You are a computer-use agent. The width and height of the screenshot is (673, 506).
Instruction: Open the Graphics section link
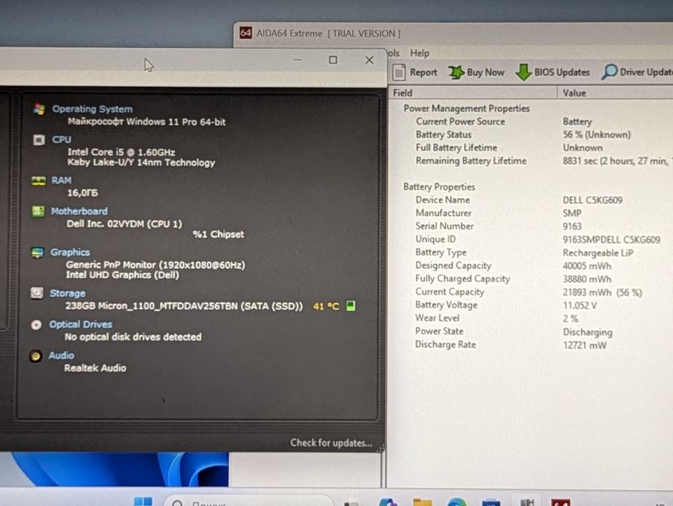pos(70,253)
